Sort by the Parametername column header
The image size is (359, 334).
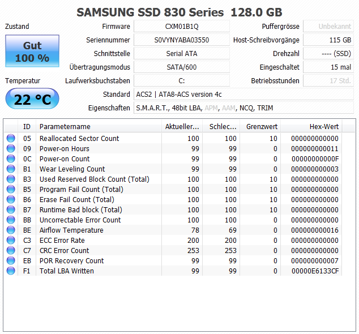[99, 127]
